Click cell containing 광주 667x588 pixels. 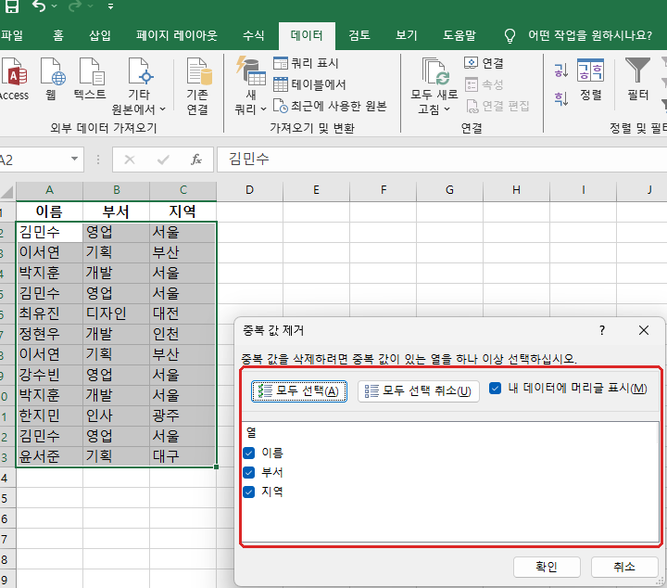(x=182, y=416)
